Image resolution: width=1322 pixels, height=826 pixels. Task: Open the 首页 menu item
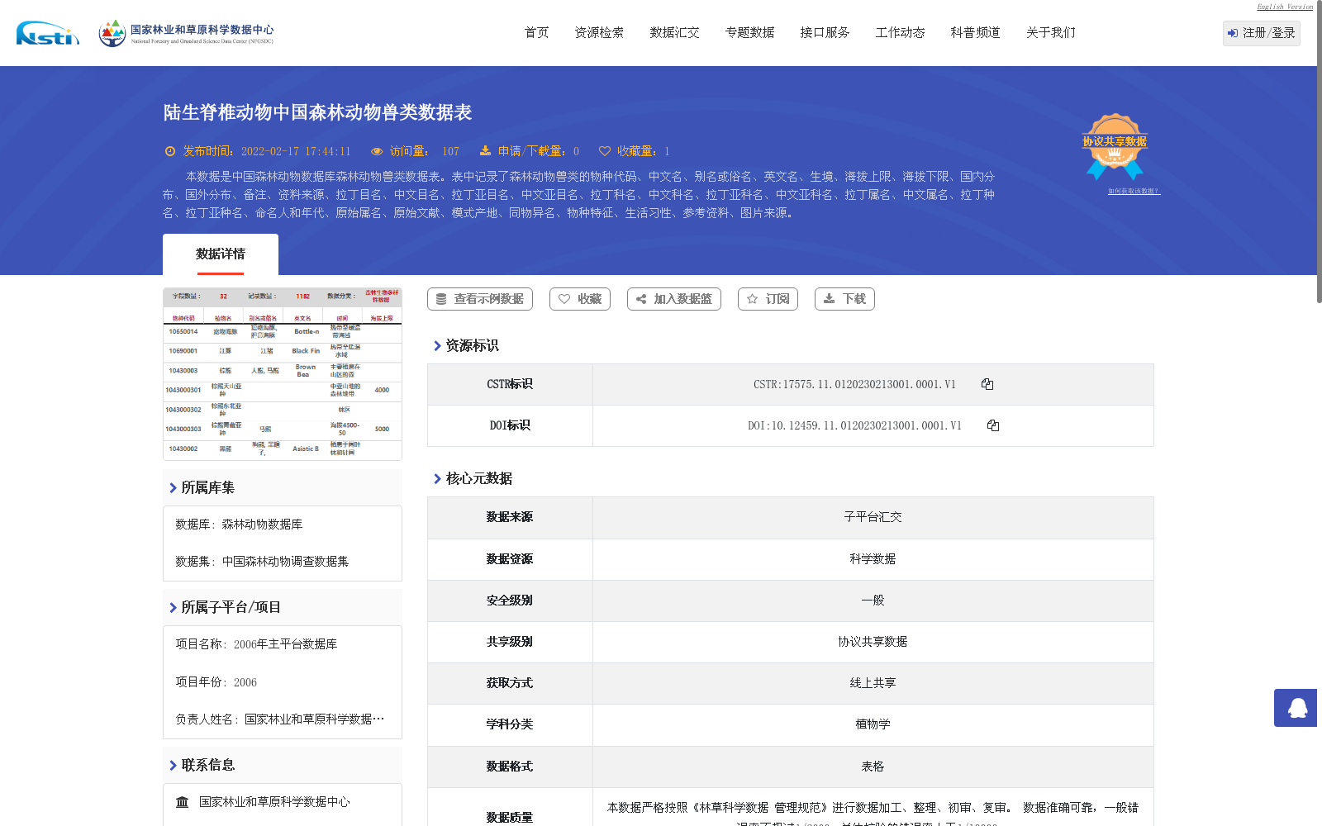(537, 32)
